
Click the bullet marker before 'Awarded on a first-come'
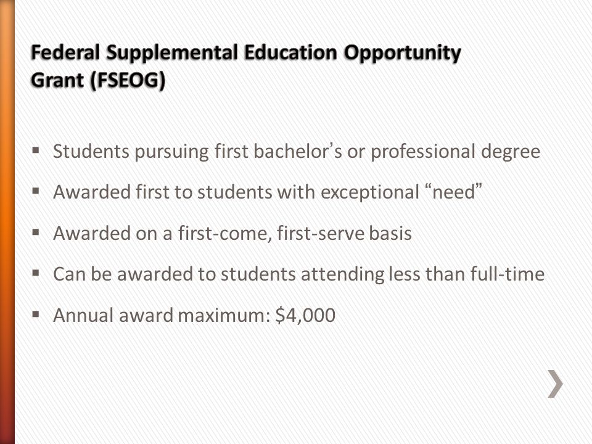tap(36, 232)
